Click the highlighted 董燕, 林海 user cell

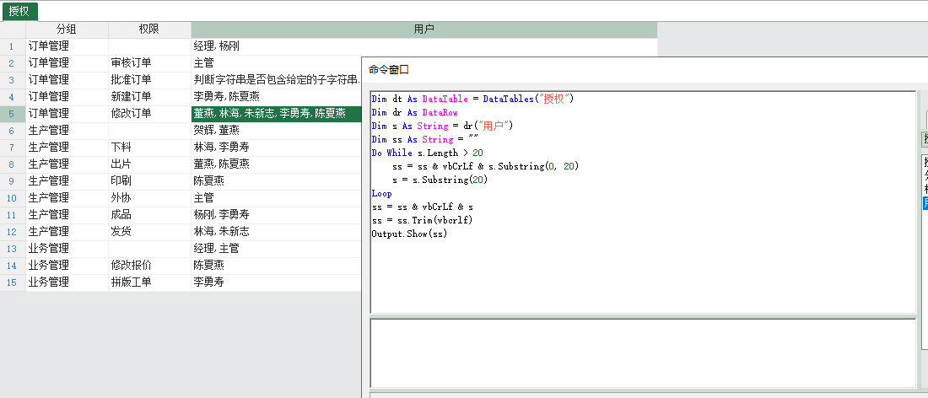[270, 114]
